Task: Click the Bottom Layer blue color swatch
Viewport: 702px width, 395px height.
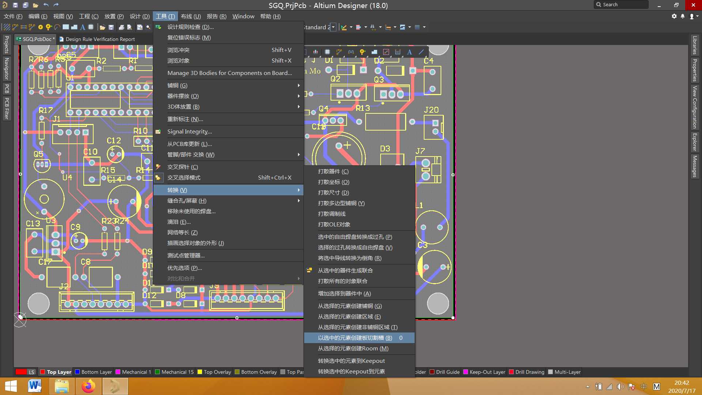Action: point(77,372)
